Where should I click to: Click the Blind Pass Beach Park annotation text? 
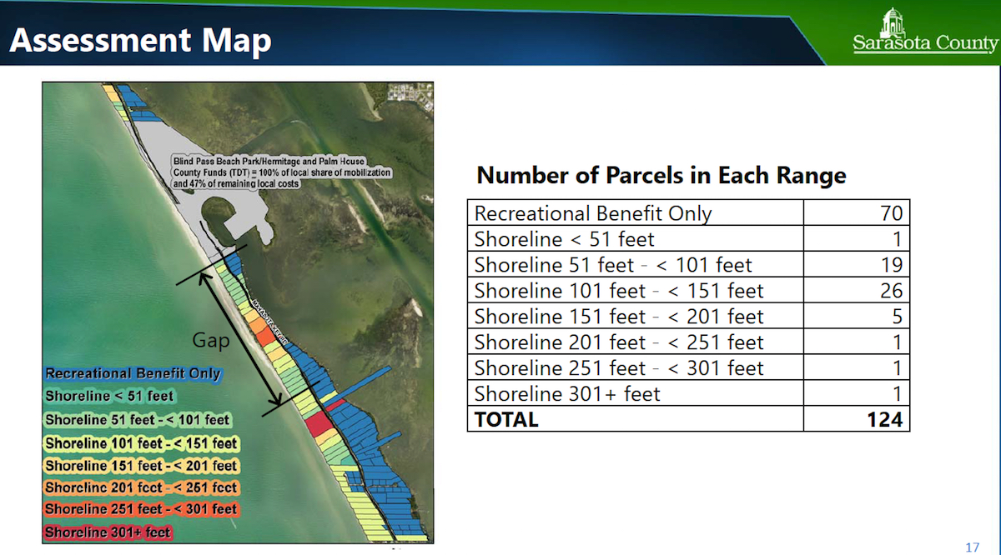pyautogui.click(x=281, y=171)
